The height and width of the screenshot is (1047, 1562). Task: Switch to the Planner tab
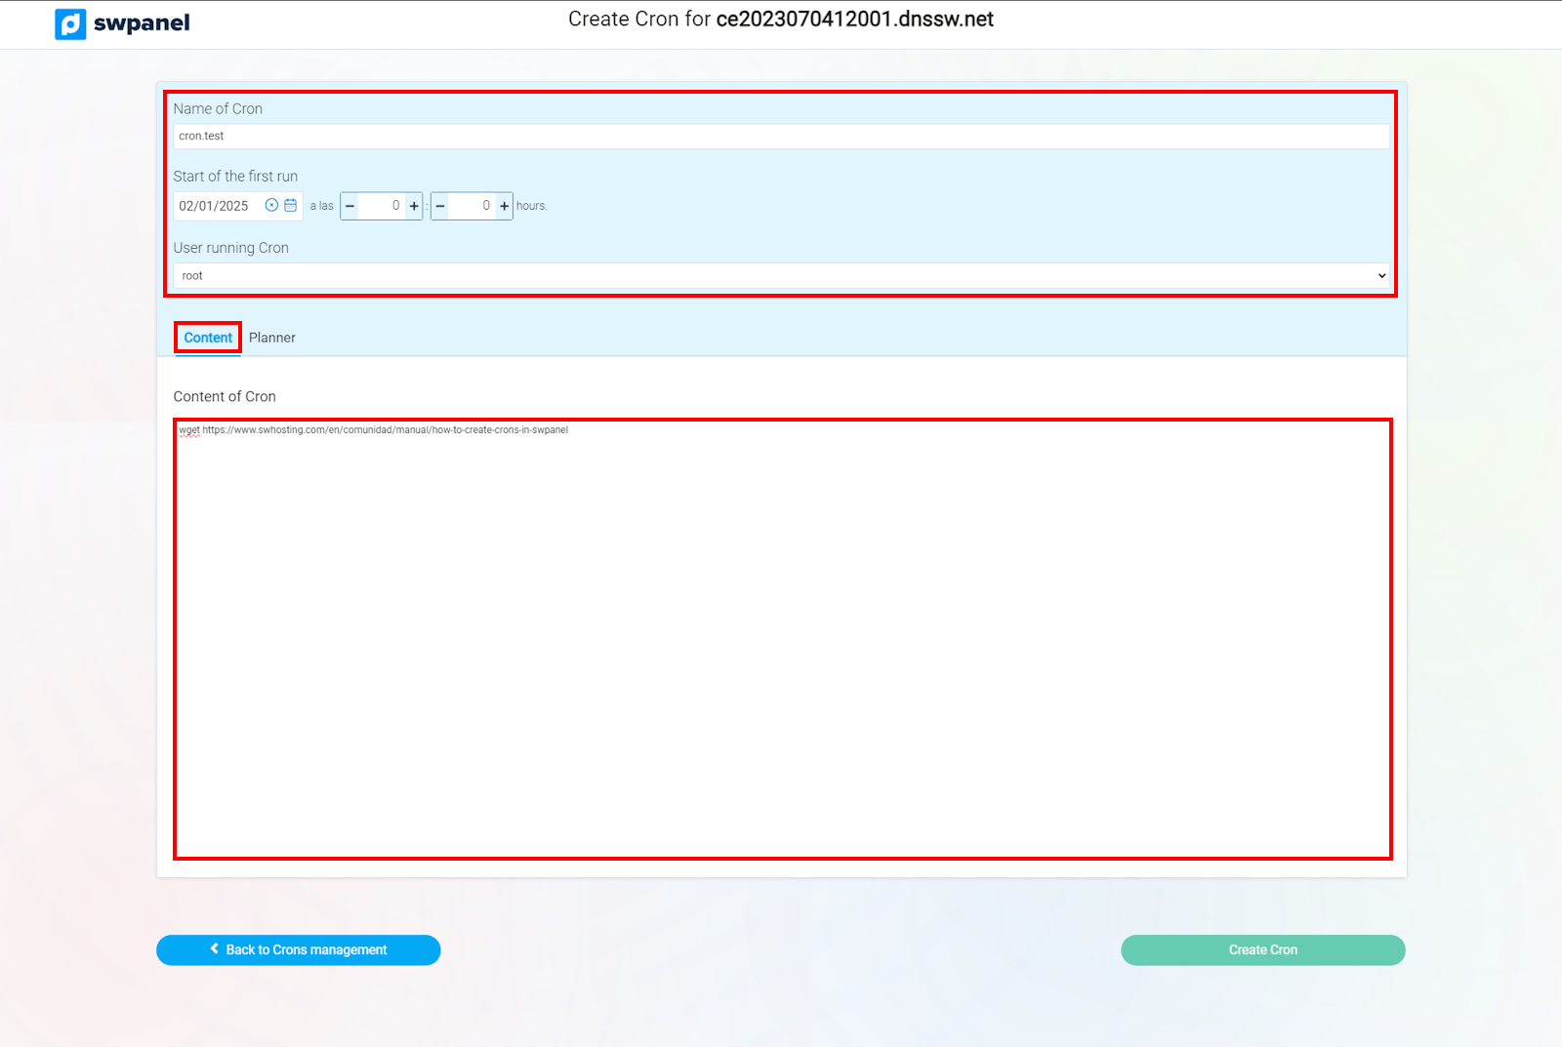[271, 338]
